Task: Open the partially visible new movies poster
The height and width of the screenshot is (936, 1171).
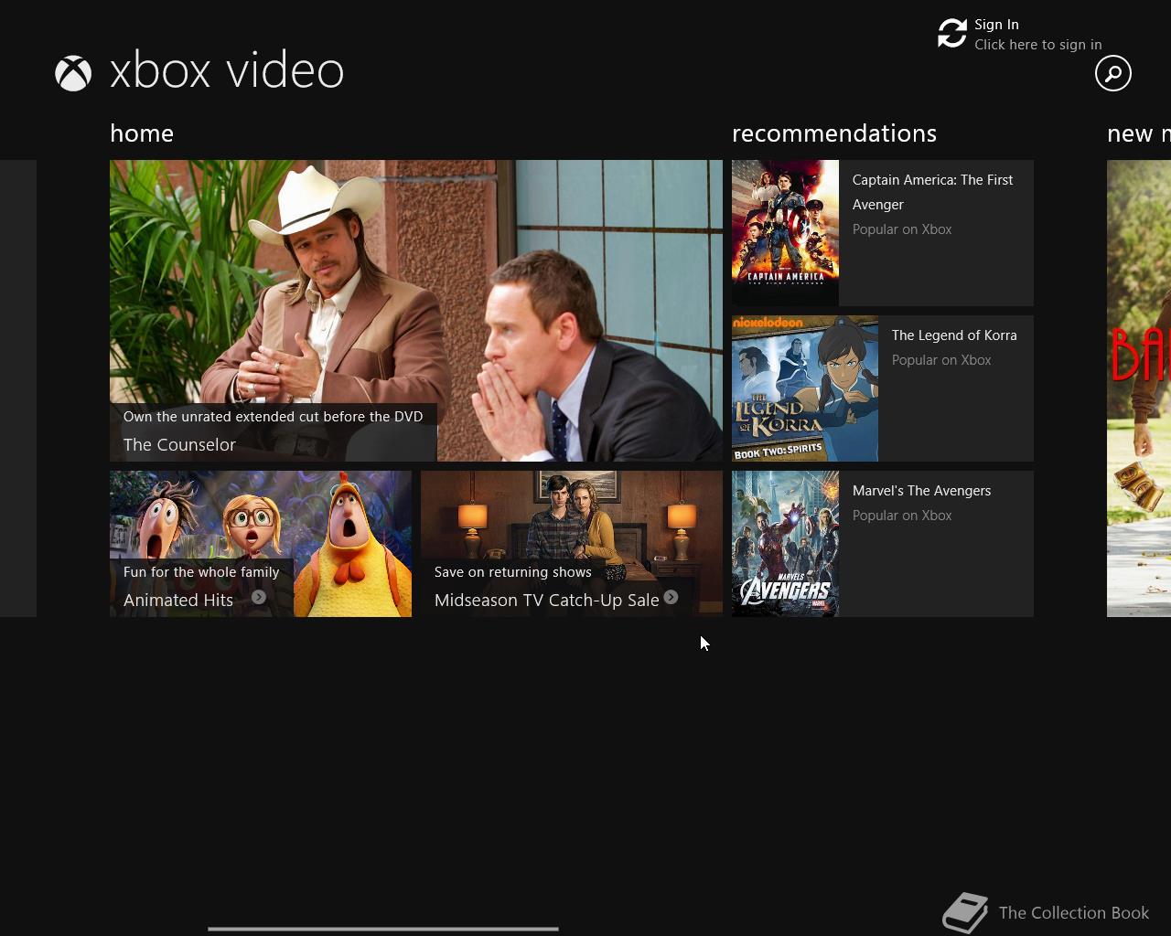Action: coord(1139,388)
